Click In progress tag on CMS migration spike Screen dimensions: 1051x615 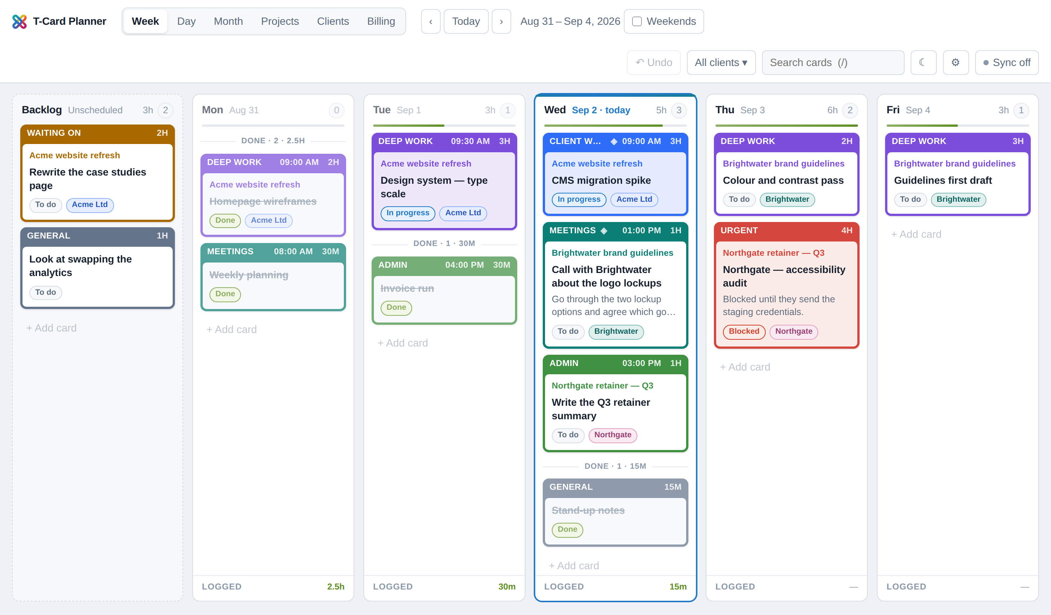click(x=578, y=199)
